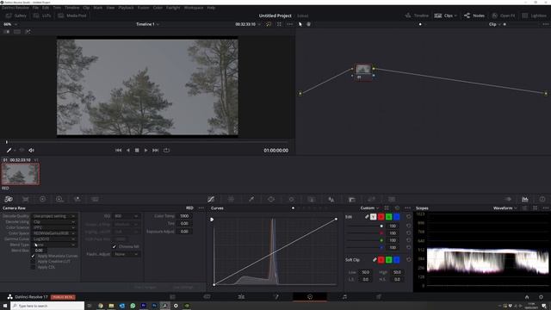
Task: Enable Apply Creative LUT checkbox
Action: [x=33, y=262]
